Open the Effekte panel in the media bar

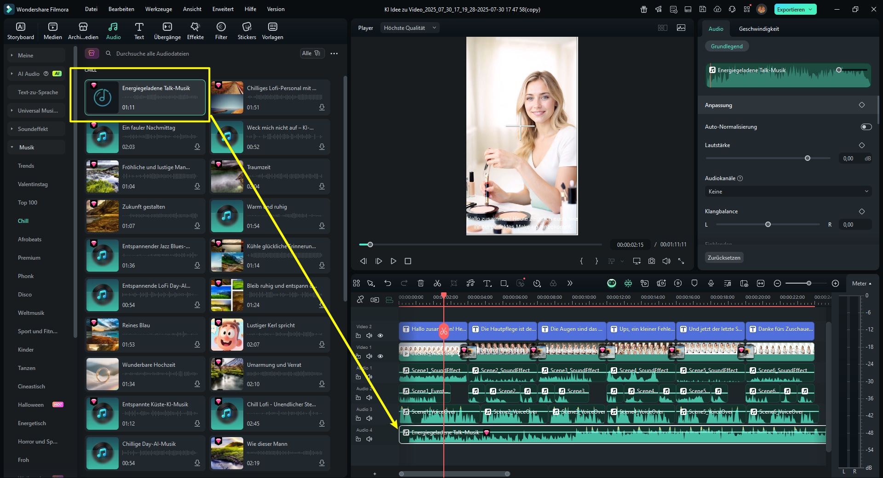coord(195,31)
